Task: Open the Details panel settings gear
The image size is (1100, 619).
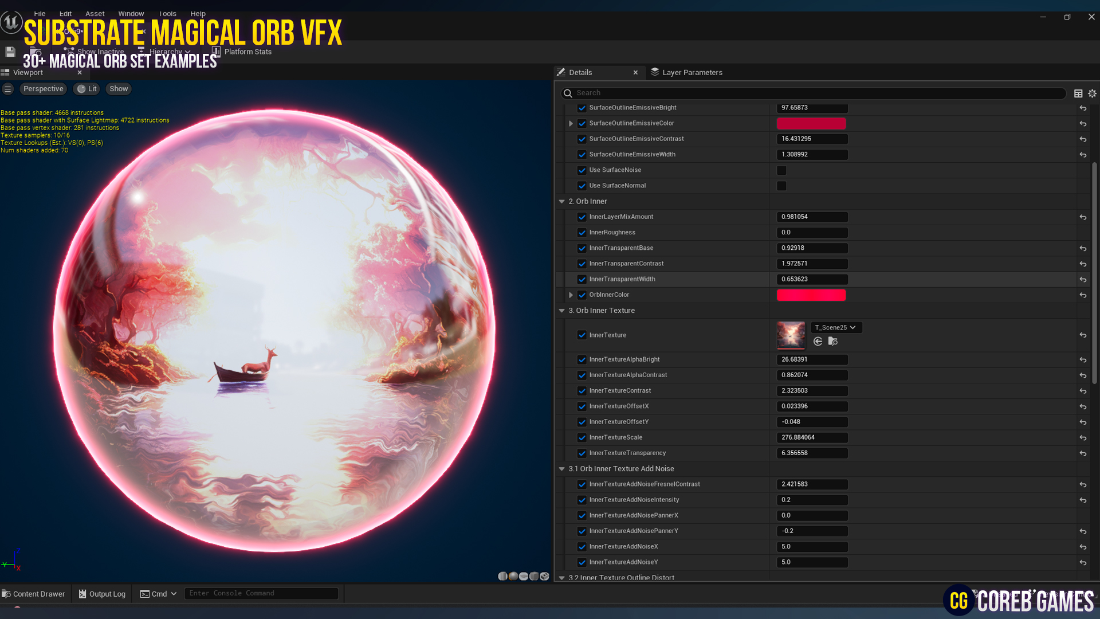Action: pyautogui.click(x=1091, y=93)
